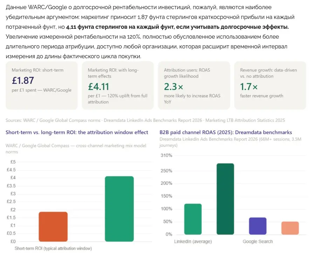Click the £1.87 short-term ROI card
The image size is (311, 255).
(42, 85)
